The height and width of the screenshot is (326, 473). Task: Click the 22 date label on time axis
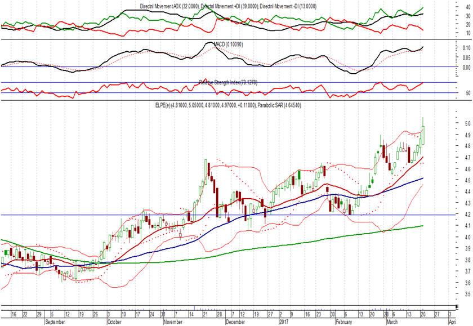(25, 315)
